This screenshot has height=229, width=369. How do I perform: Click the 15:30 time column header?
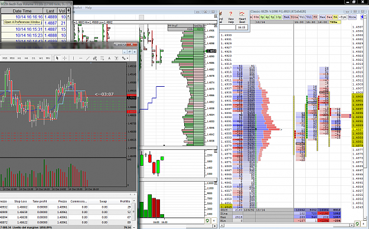pyautogui.click(x=311, y=22)
